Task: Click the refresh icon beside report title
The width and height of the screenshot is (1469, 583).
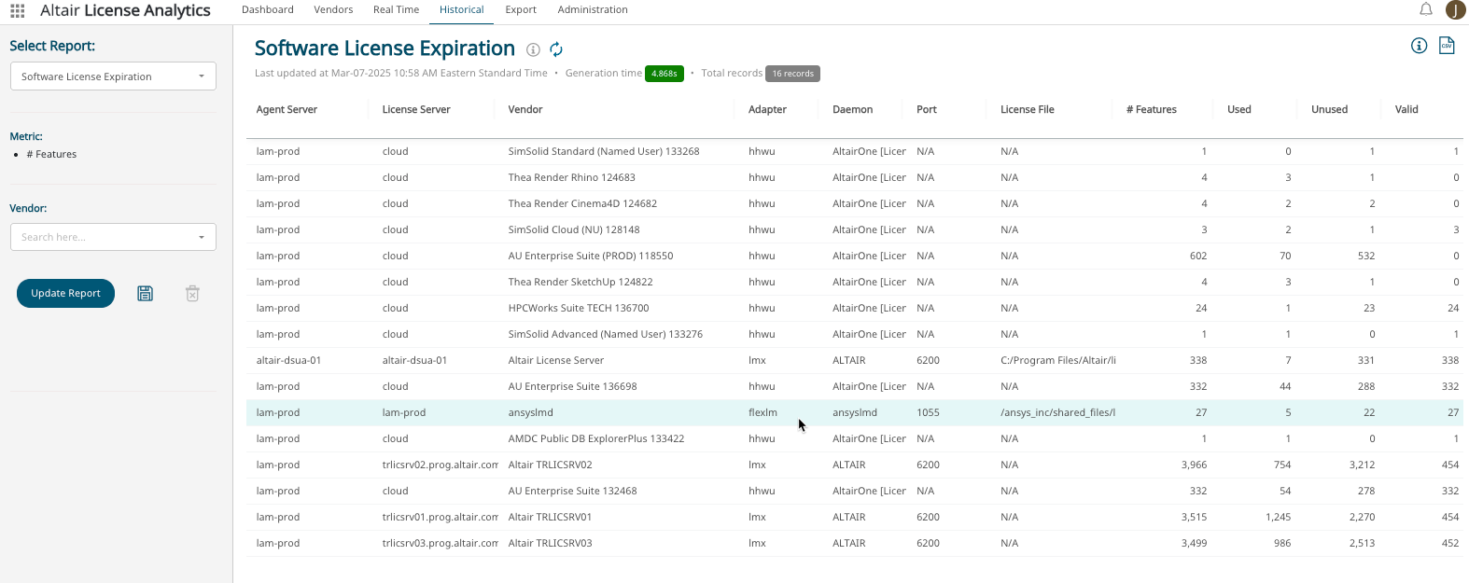Action: click(556, 49)
